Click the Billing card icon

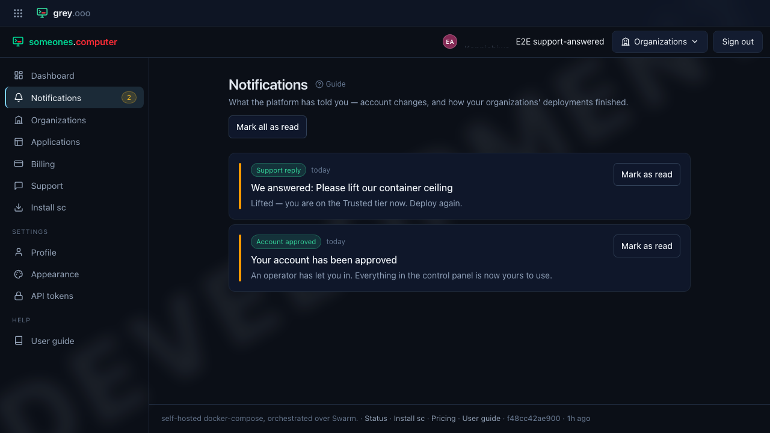click(19, 164)
